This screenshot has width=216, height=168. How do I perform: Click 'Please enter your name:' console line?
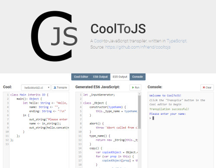(x=168, y=114)
